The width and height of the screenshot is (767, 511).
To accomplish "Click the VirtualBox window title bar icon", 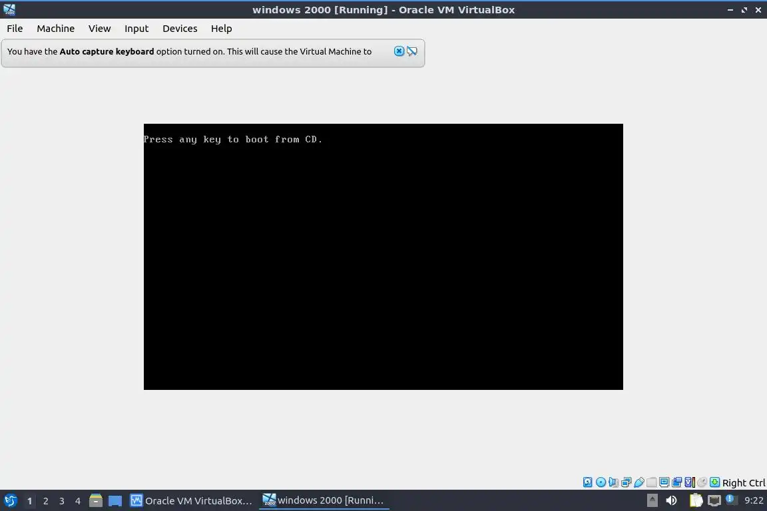I will [9, 9].
